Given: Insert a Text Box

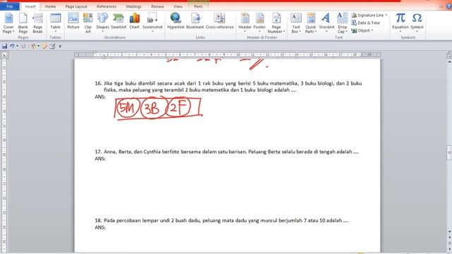Looking at the screenshot, I should pyautogui.click(x=296, y=23).
